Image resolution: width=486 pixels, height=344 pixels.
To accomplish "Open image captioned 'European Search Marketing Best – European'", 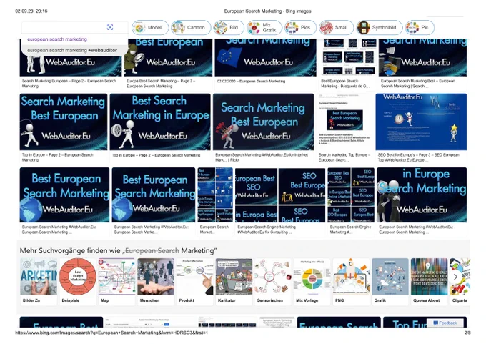I will click(x=423, y=57).
